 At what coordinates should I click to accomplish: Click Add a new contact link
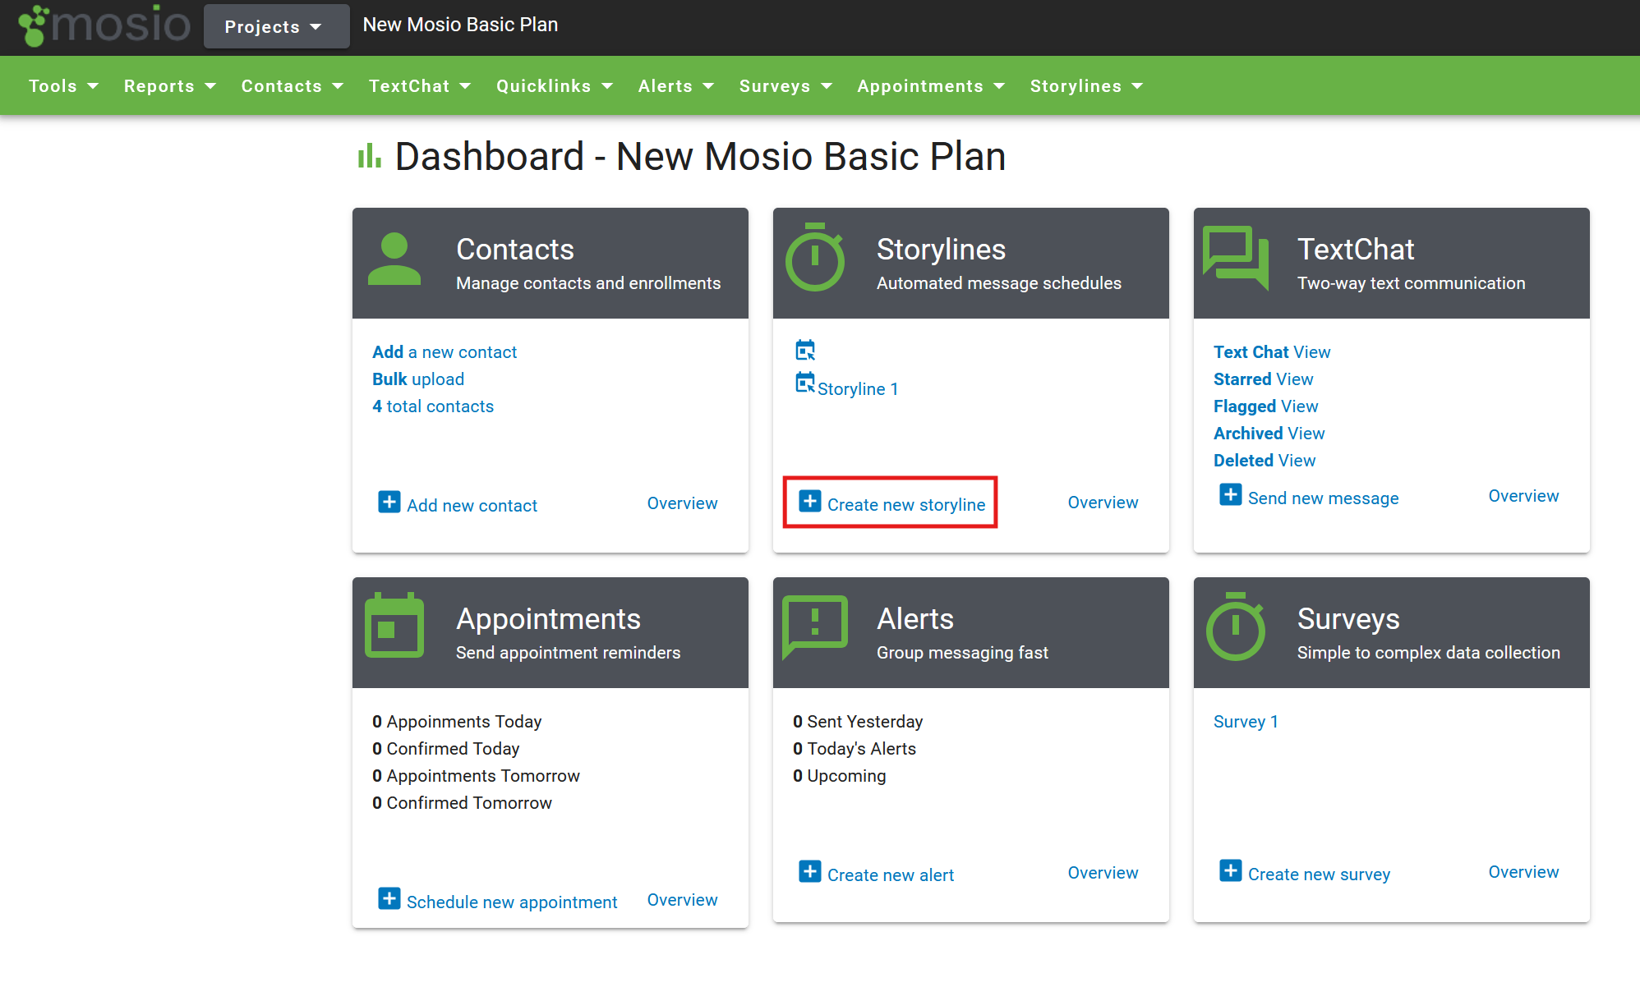(445, 352)
